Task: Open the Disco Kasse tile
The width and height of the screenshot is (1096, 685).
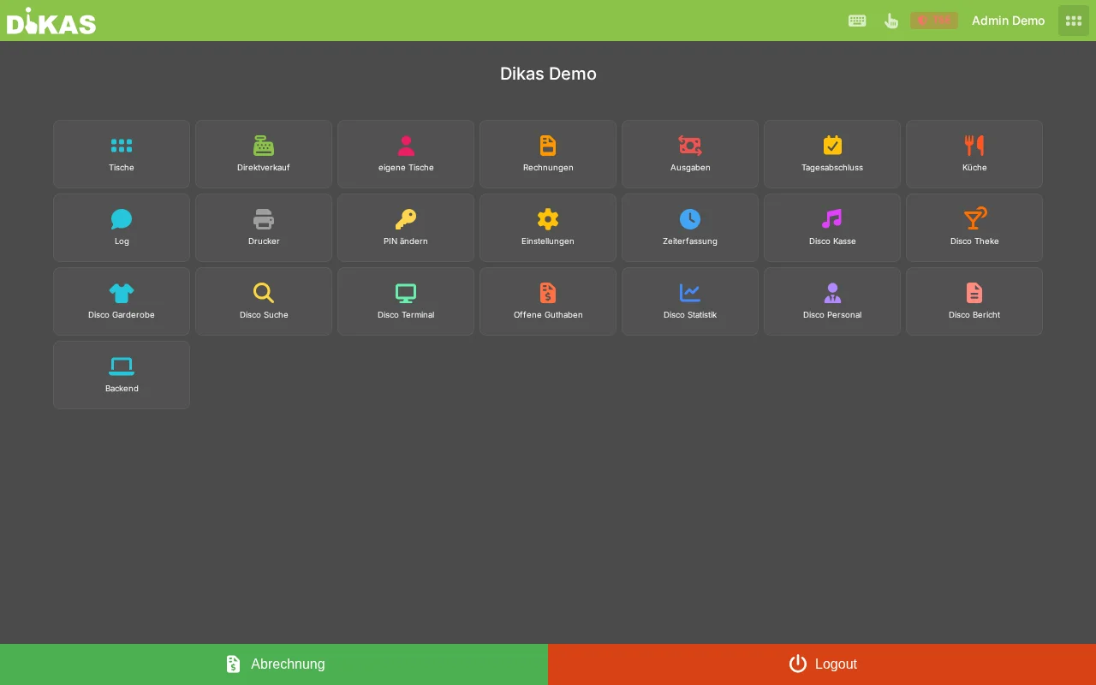Action: click(832, 228)
